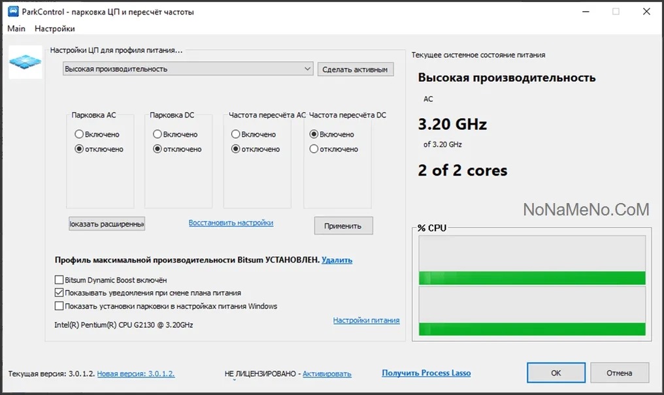Click the show advanced settings button
Image resolution: width=664 pixels, height=395 pixels.
pos(107,224)
